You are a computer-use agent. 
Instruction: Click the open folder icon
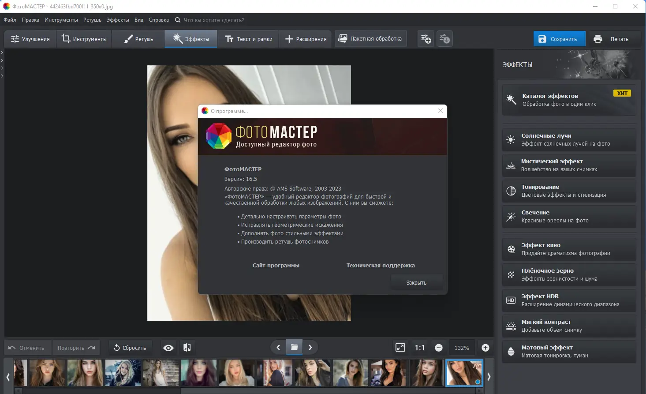(294, 348)
